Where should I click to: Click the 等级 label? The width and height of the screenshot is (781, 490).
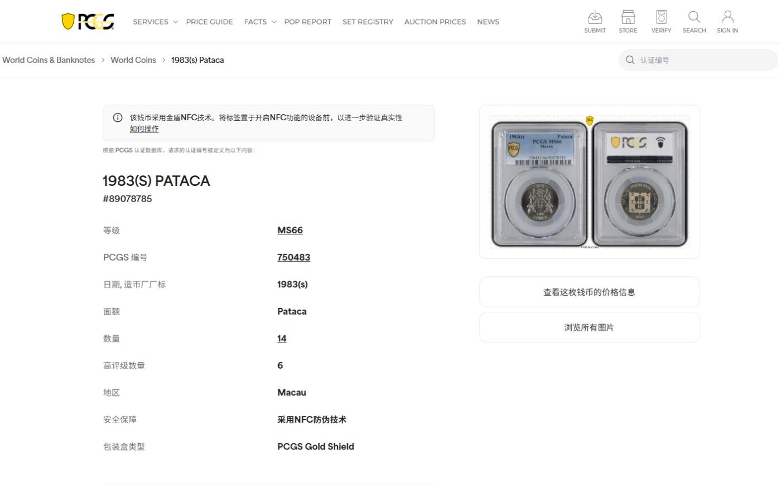[112, 231]
